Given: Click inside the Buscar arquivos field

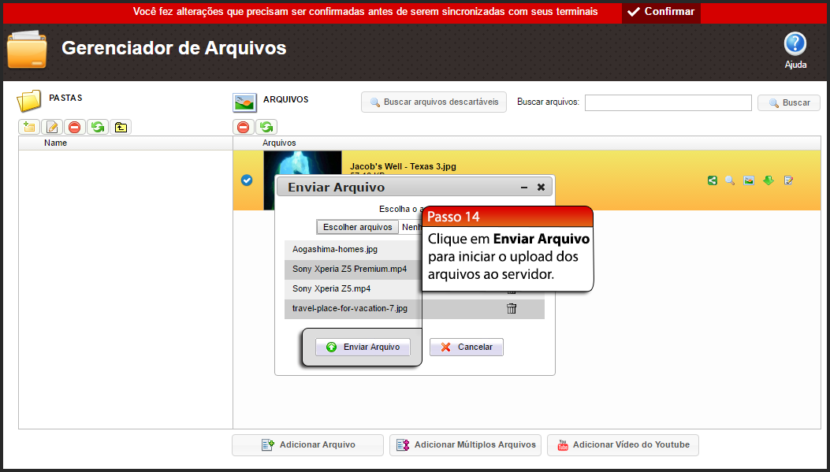Looking at the screenshot, I should (668, 102).
